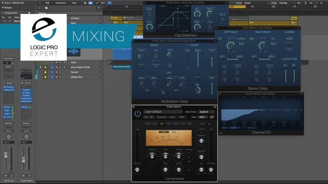
Task: Toggle group 1 On checkbox
Action: [10, 21]
